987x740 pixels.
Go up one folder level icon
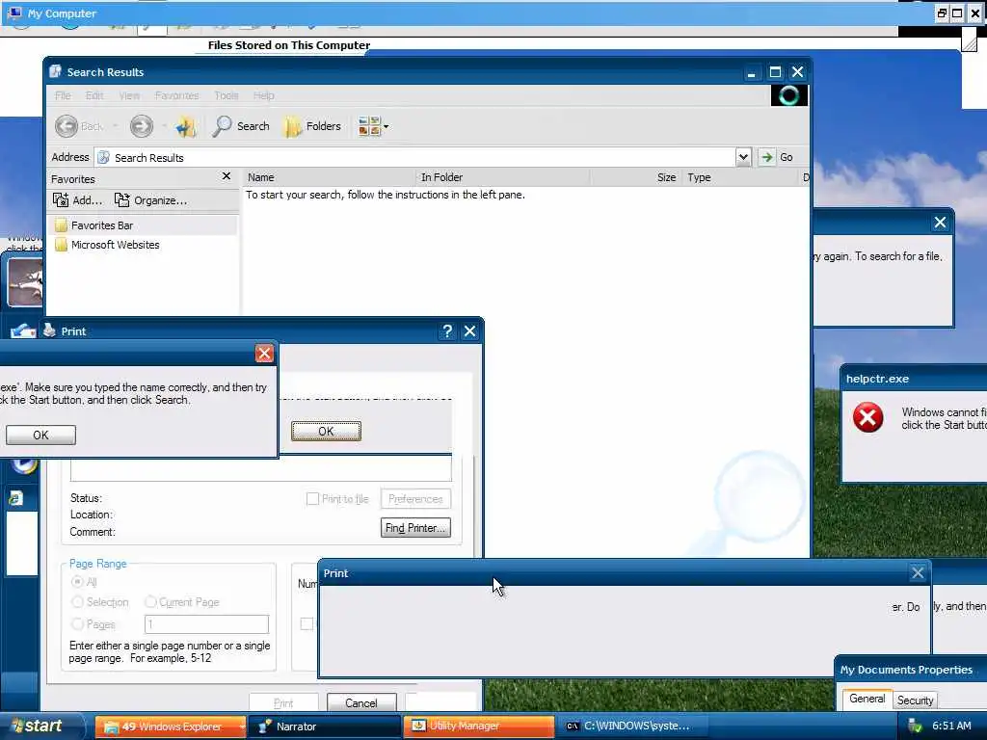186,126
